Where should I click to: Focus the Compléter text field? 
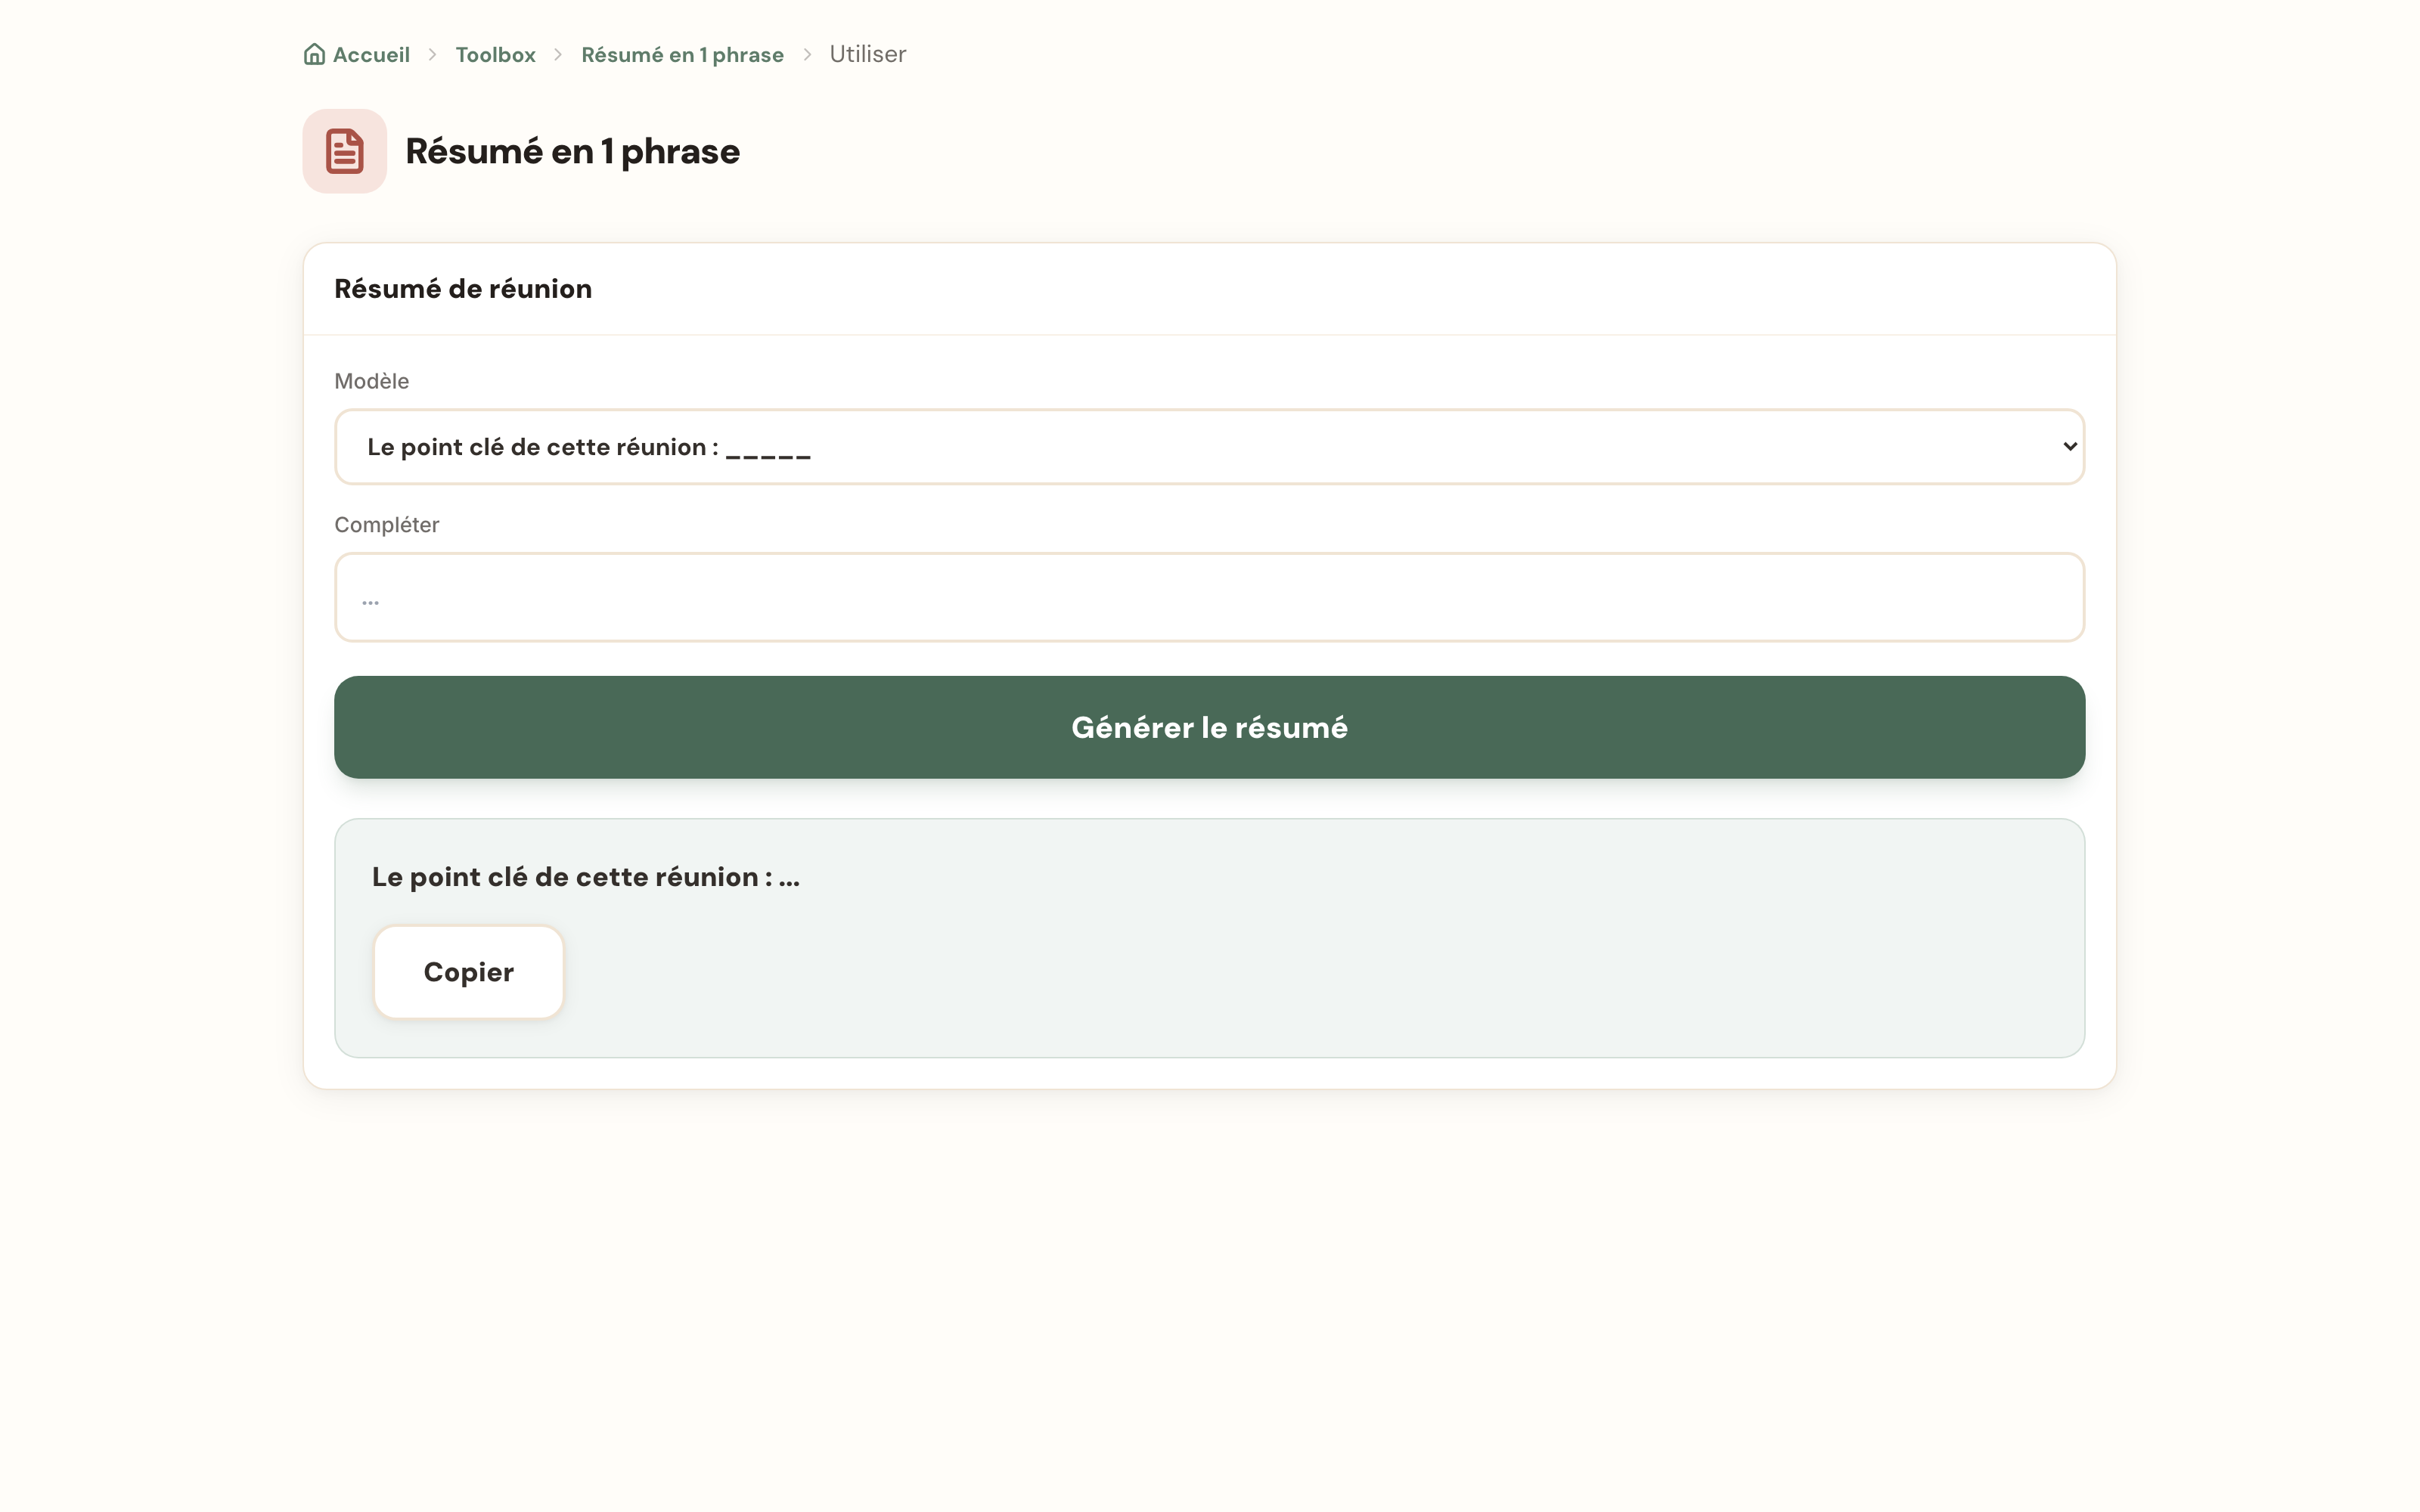(1209, 597)
